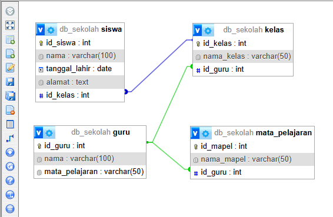Open gear options on mata_pelajaran table
The width and height of the screenshot is (333, 217).
pos(205,133)
